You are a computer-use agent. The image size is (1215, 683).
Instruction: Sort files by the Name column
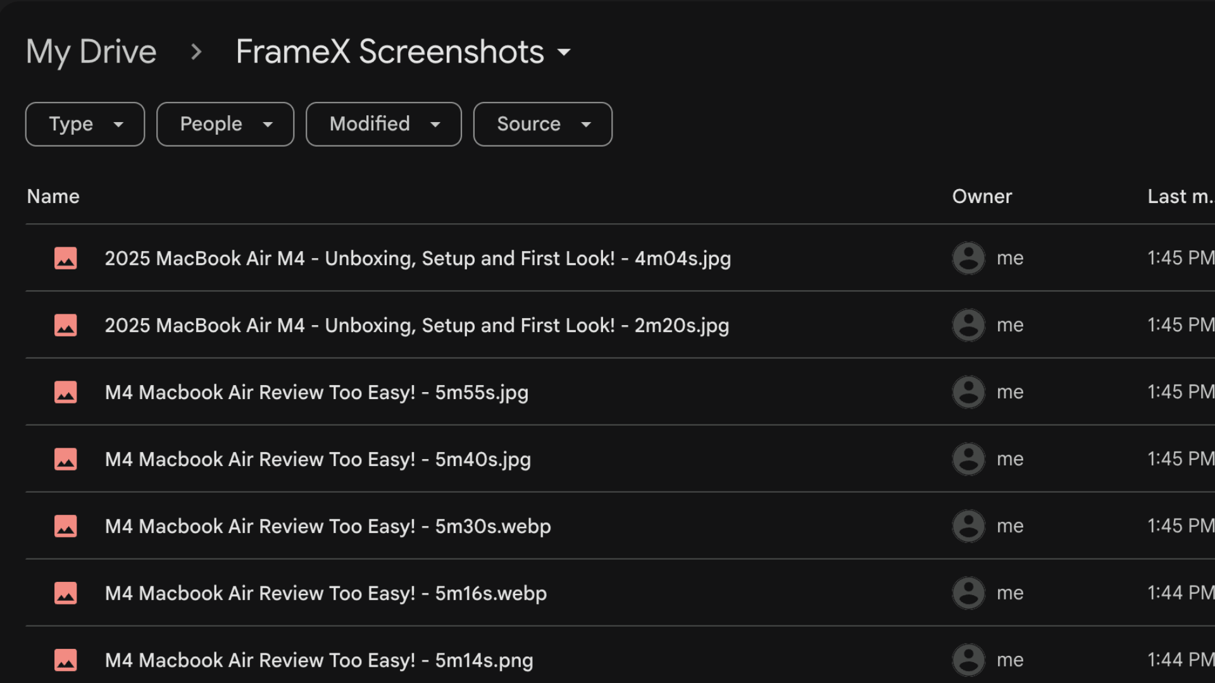53,196
